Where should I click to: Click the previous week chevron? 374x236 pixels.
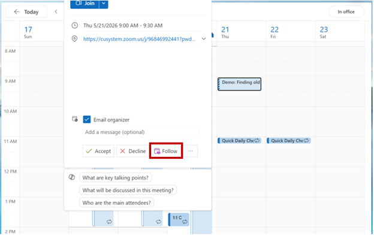[x=56, y=12]
